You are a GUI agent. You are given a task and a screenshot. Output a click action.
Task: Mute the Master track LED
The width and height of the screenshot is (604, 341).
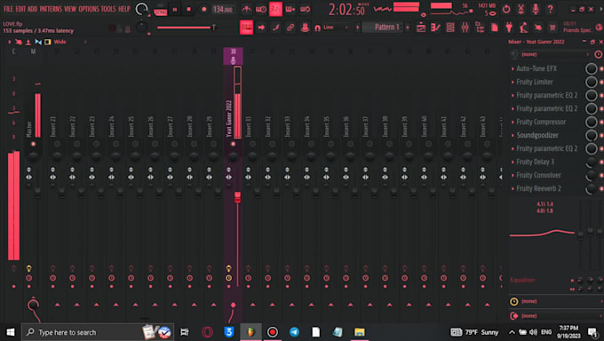pyautogui.click(x=33, y=144)
